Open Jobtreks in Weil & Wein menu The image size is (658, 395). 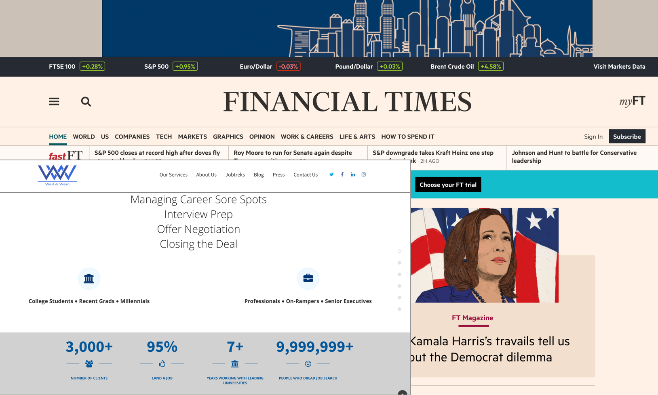coord(235,174)
